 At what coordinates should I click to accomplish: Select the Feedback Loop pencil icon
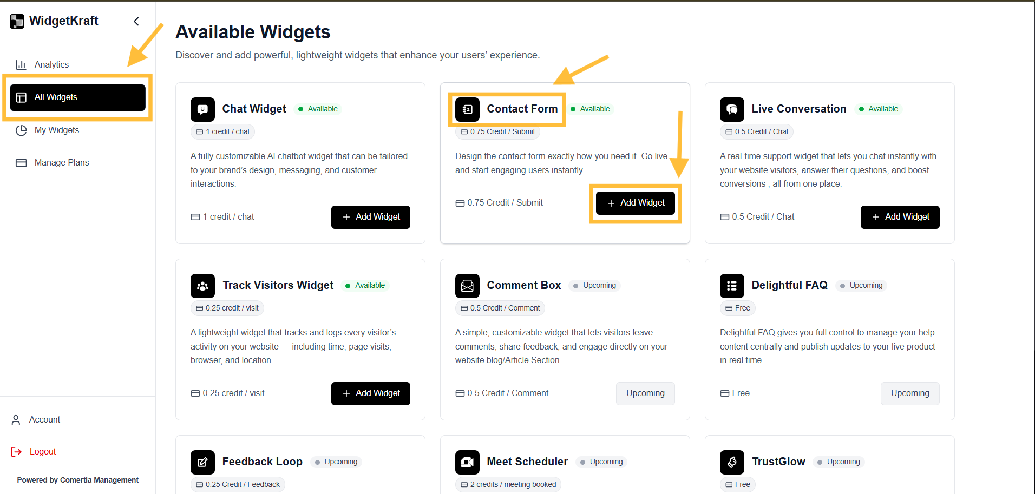click(x=202, y=462)
